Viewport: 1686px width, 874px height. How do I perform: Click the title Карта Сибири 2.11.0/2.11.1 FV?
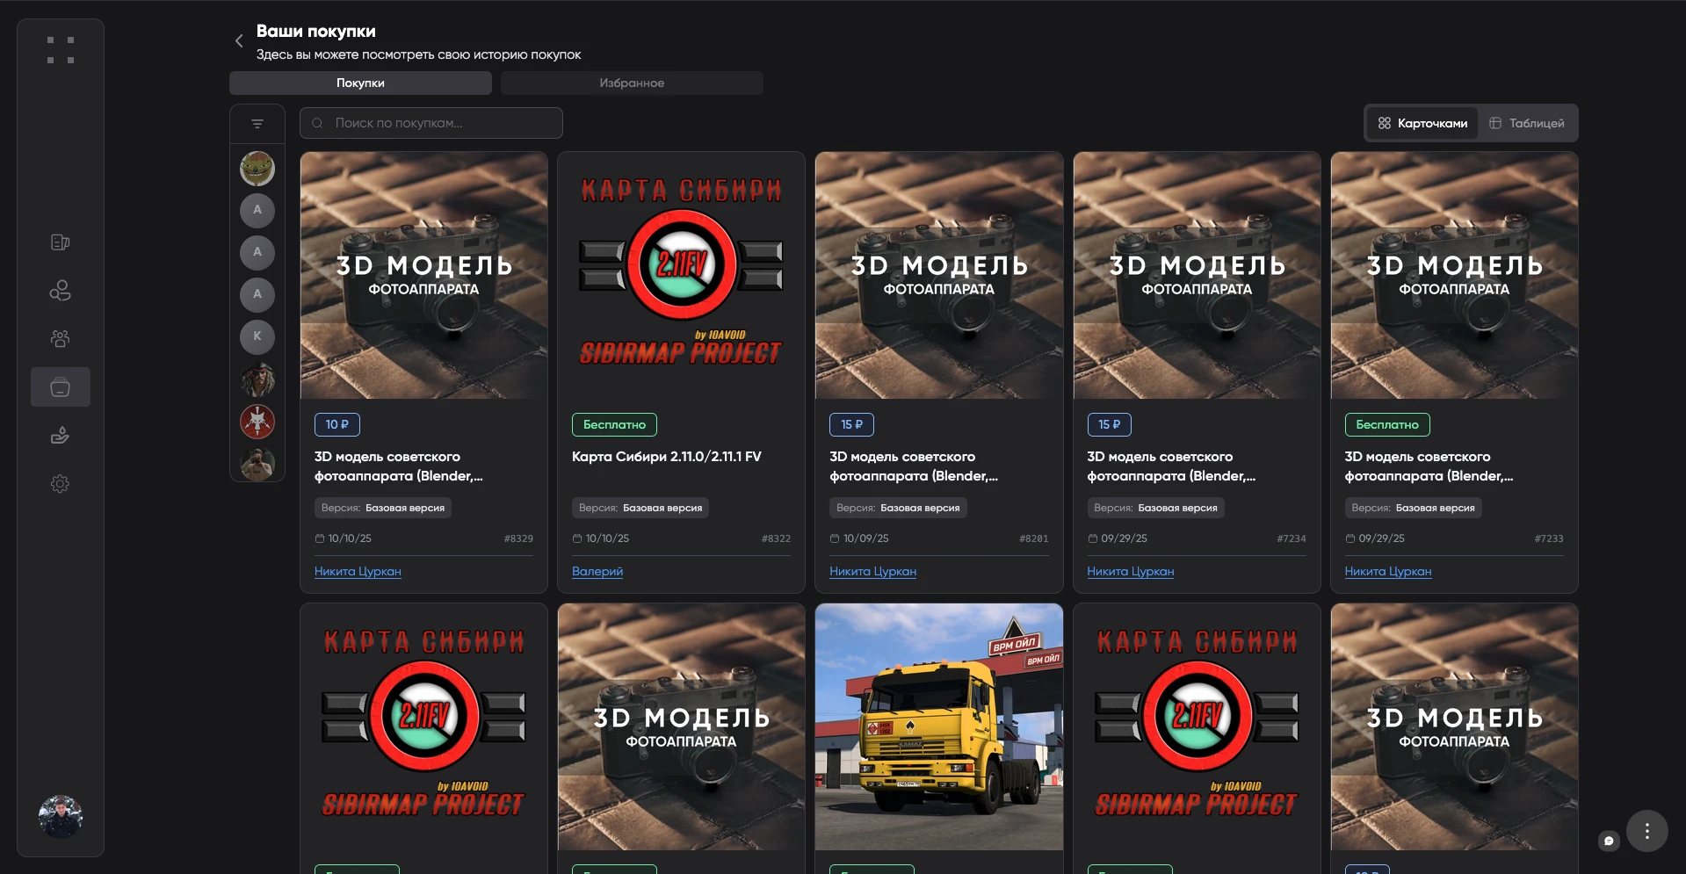coord(667,457)
